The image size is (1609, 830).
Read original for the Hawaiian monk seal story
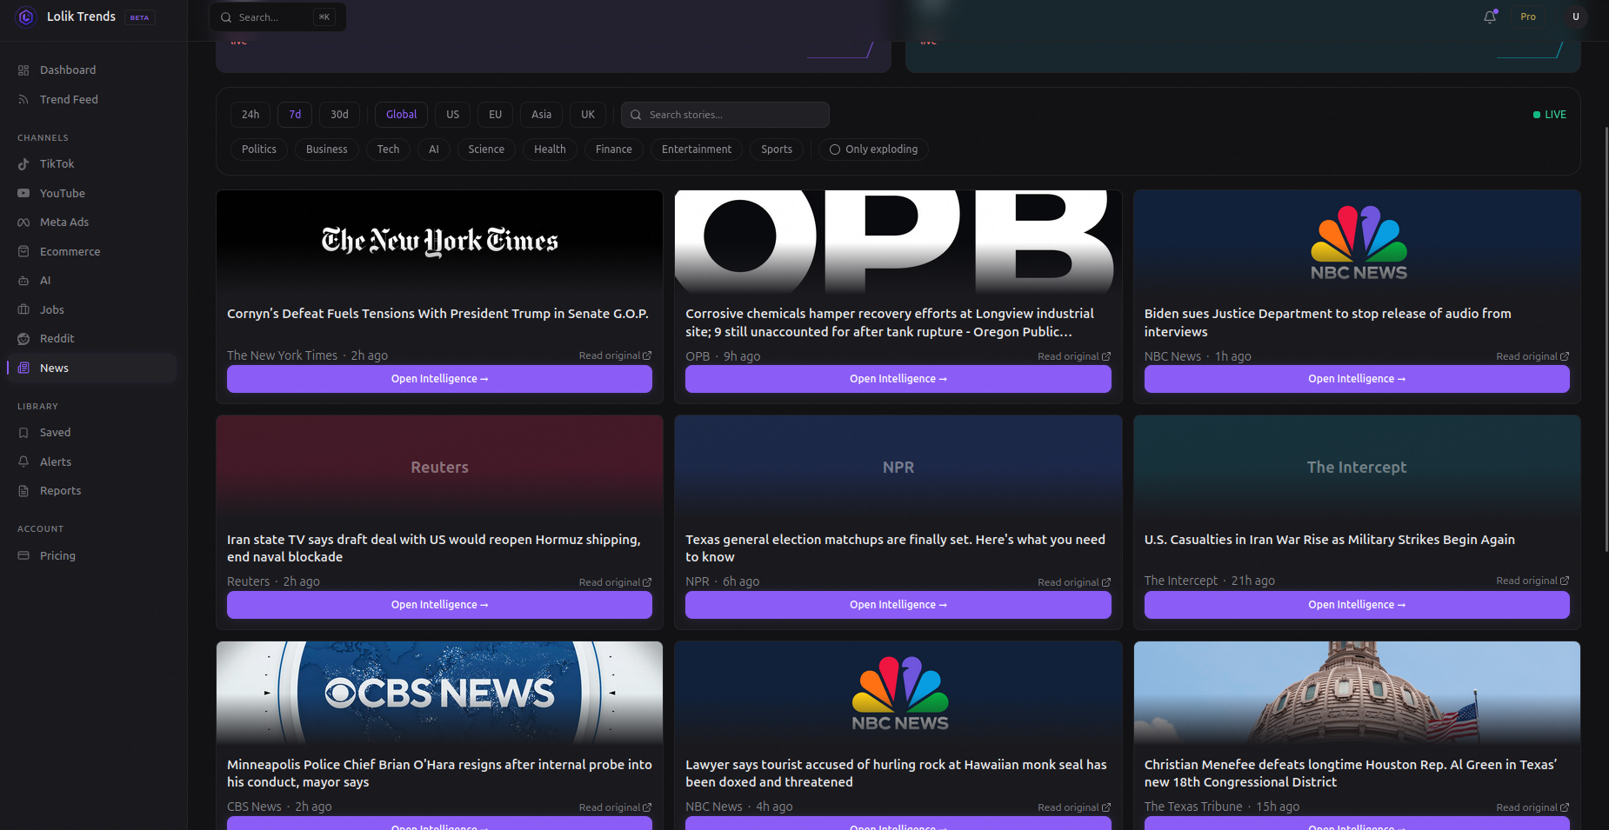(1074, 807)
